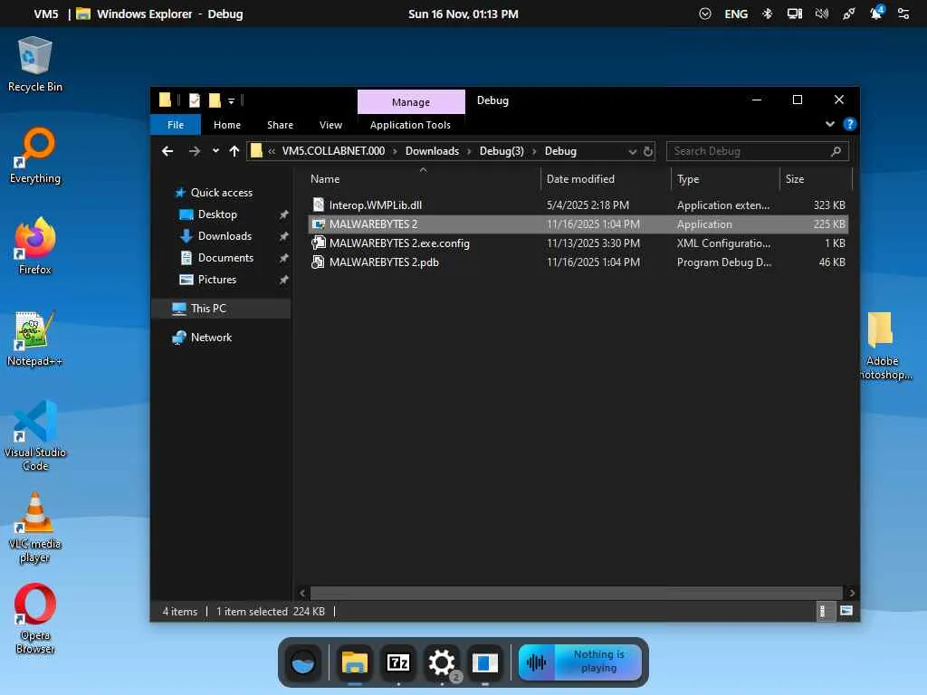
Task: Launch Opera Browser from the desktop
Action: [x=35, y=619]
